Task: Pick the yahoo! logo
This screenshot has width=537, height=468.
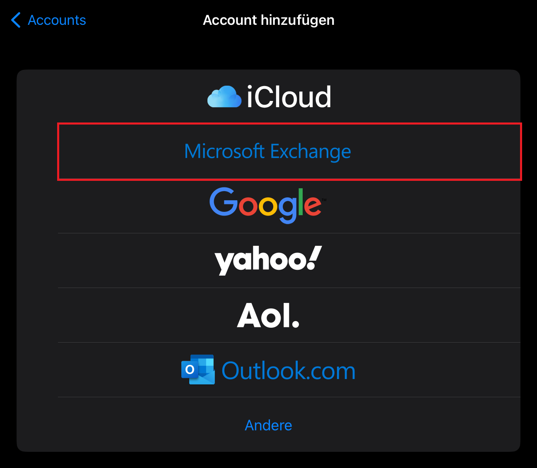Action: pos(267,260)
